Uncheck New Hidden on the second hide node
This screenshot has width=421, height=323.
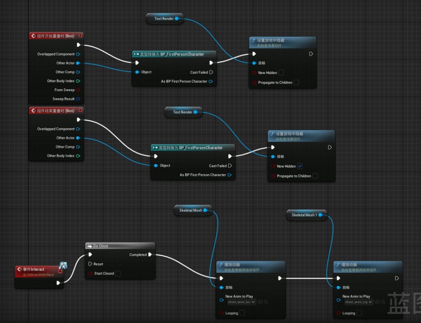pyautogui.click(x=300, y=166)
